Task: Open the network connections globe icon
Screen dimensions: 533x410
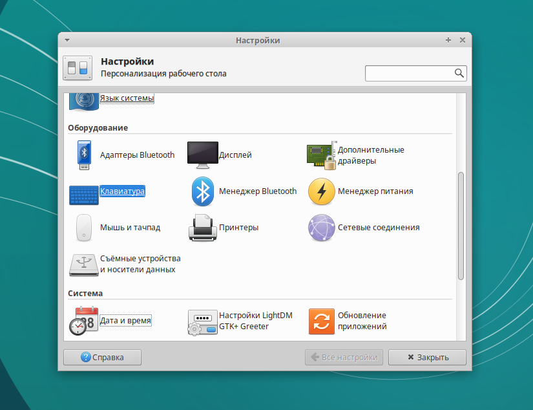Action: (322, 228)
